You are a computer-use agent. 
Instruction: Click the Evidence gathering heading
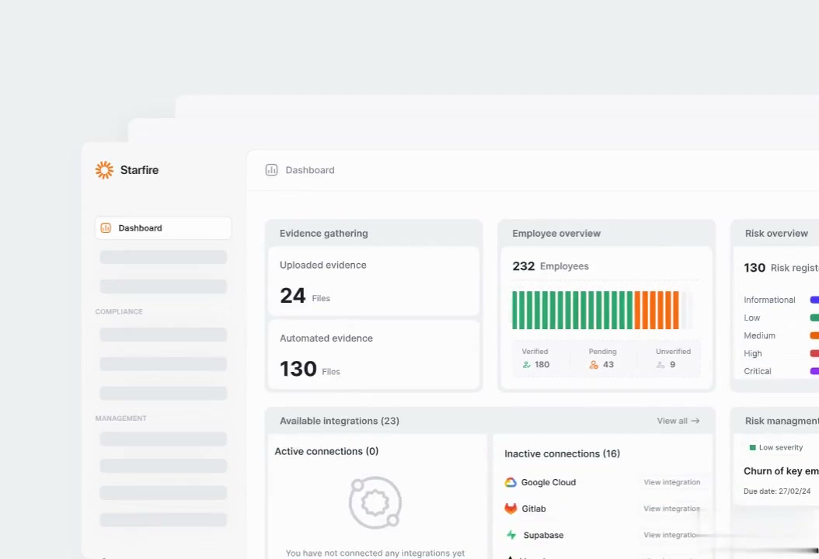(323, 234)
